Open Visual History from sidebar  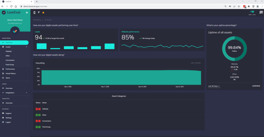pos(11,73)
